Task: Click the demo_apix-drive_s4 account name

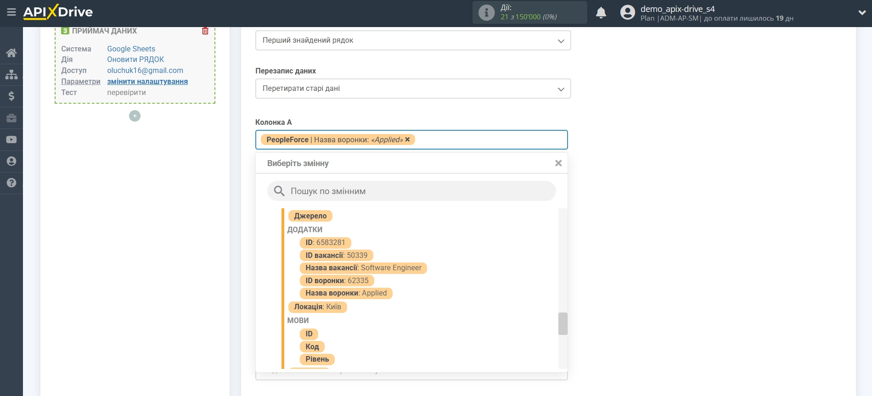Action: coord(678,9)
